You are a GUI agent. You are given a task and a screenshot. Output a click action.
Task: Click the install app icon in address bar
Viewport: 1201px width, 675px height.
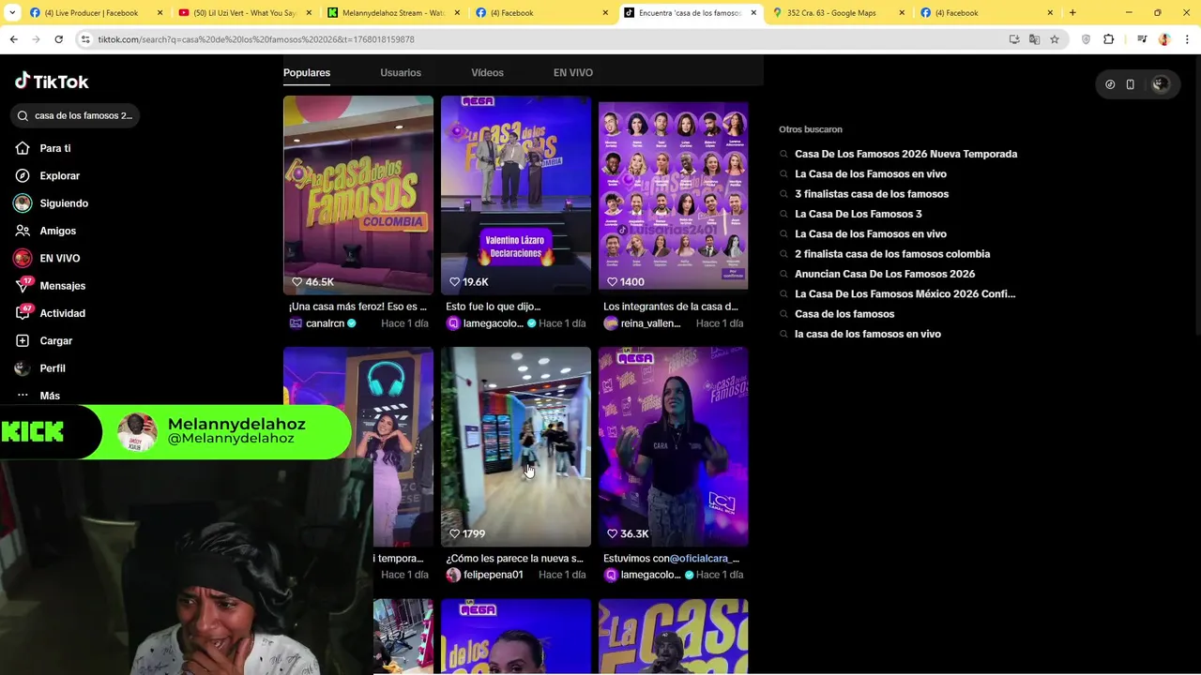pos(1014,39)
